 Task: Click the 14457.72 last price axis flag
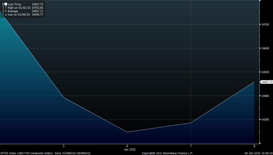click(x=267, y=82)
